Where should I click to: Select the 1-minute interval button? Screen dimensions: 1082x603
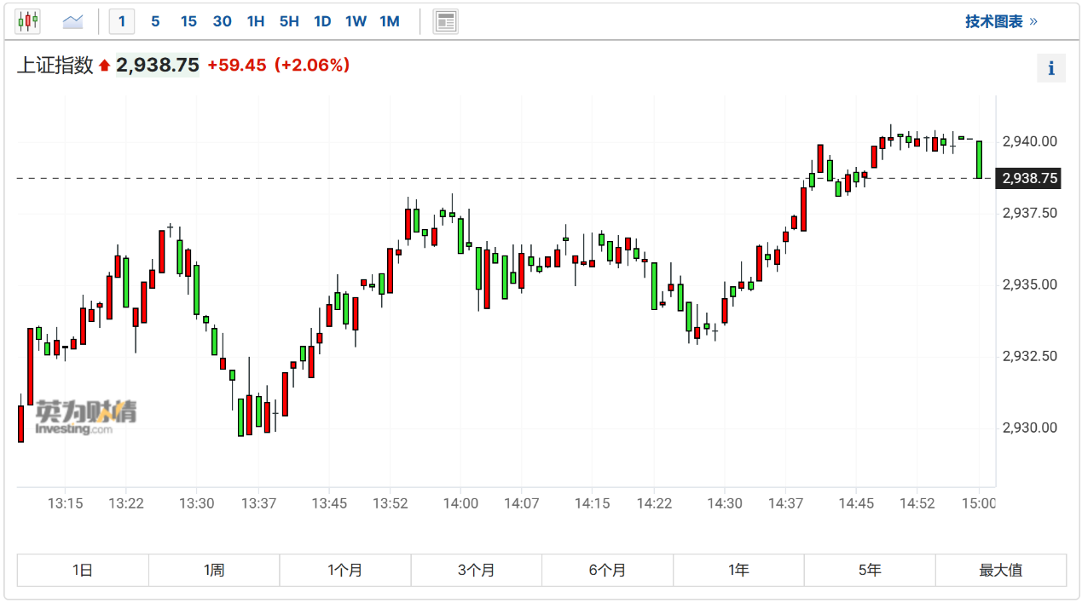coord(122,21)
